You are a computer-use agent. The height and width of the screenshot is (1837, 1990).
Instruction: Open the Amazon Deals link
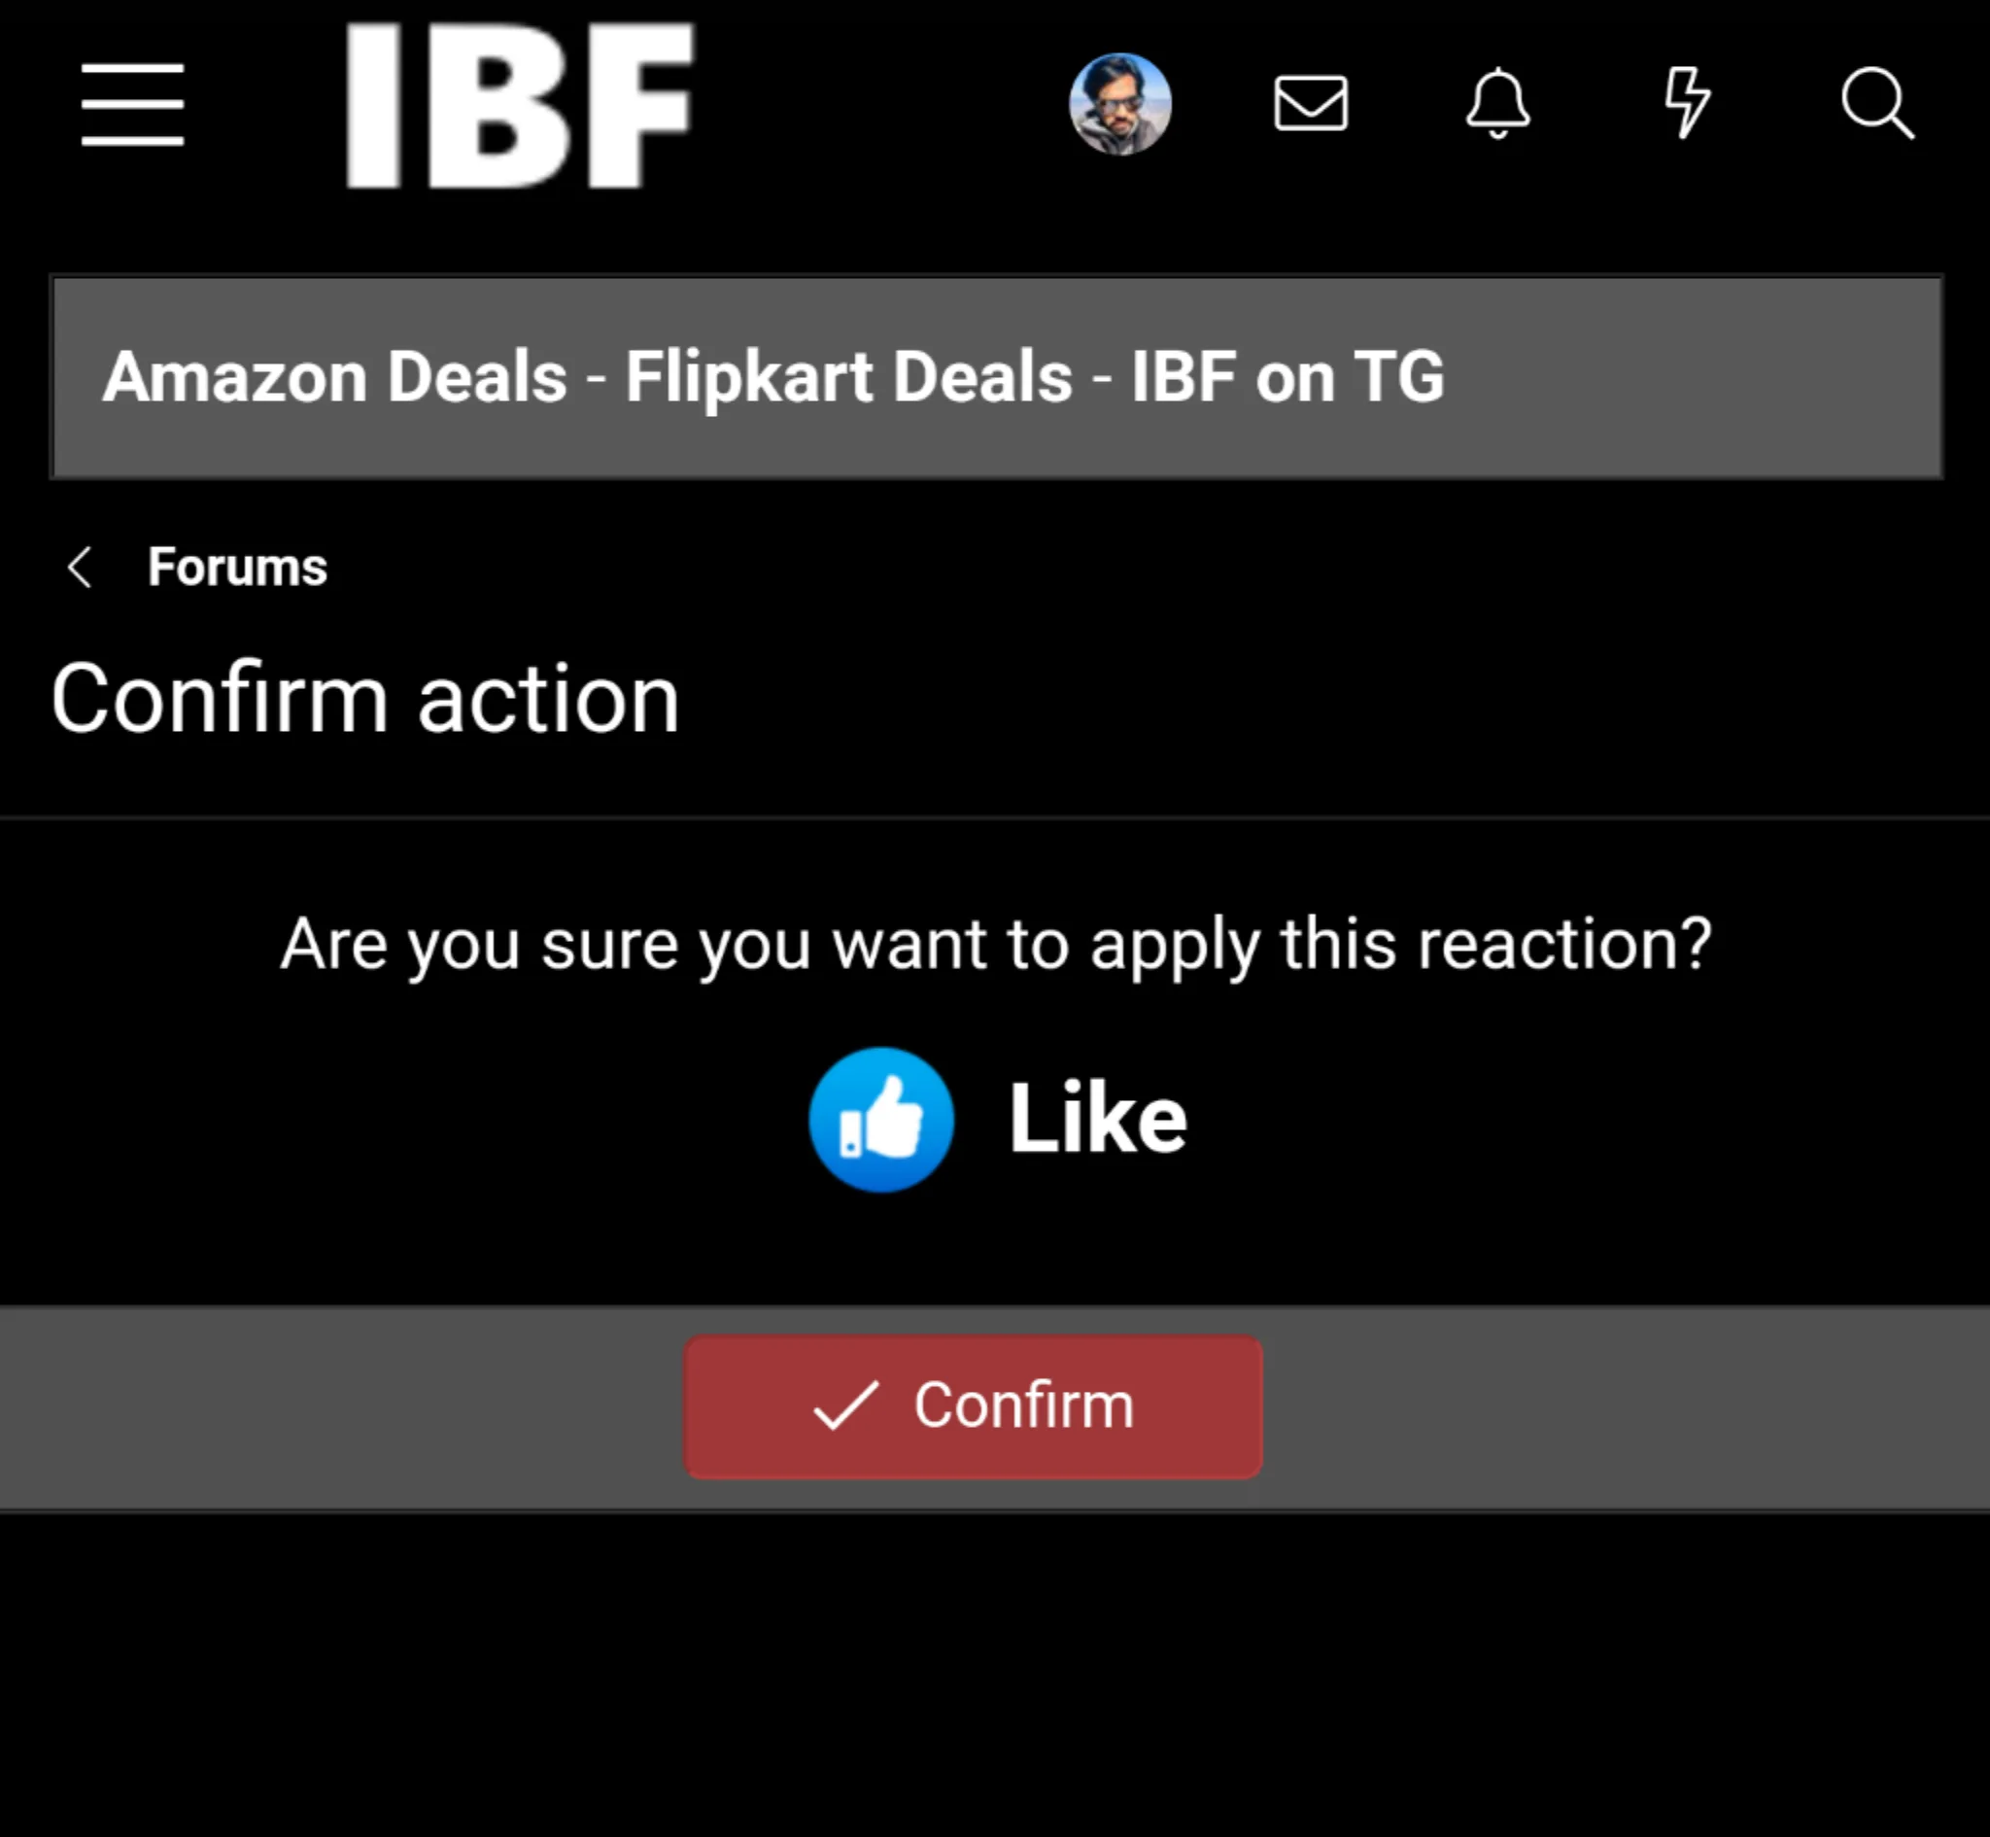tap(335, 377)
